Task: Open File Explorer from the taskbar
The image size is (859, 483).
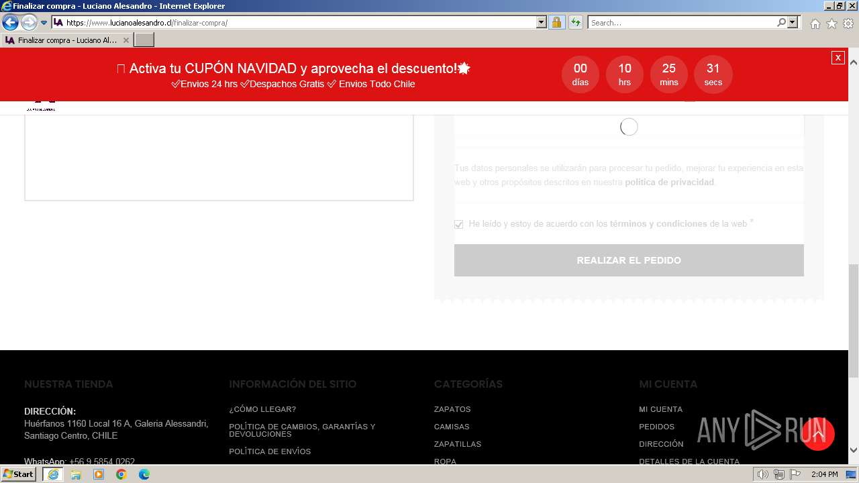Action: point(76,474)
